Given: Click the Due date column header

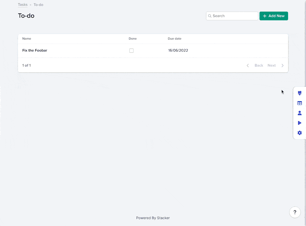Looking at the screenshot, I should pos(175,39).
